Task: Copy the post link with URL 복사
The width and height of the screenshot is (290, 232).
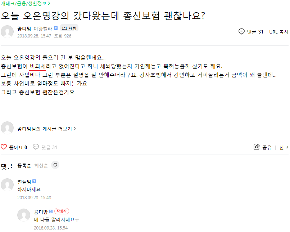Action: (278, 32)
